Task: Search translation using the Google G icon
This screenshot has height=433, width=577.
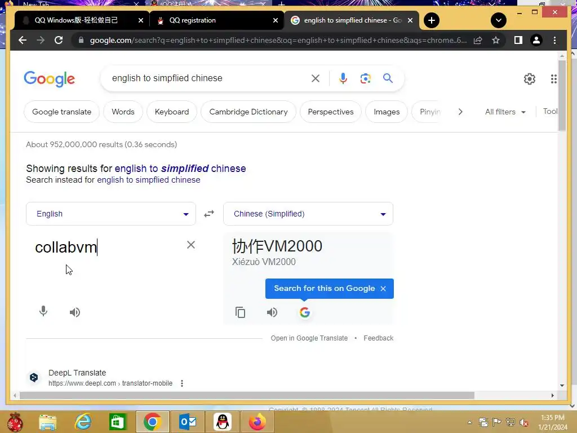Action: click(x=304, y=312)
